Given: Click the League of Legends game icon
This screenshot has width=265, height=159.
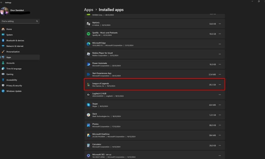Looking at the screenshot, I should (x=89, y=85).
